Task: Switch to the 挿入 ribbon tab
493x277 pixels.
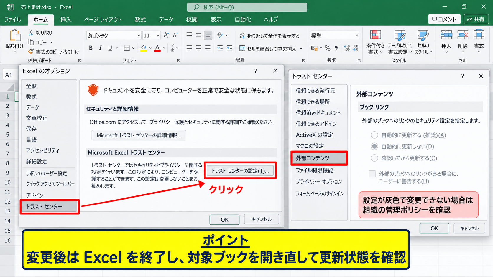Action: (x=66, y=19)
